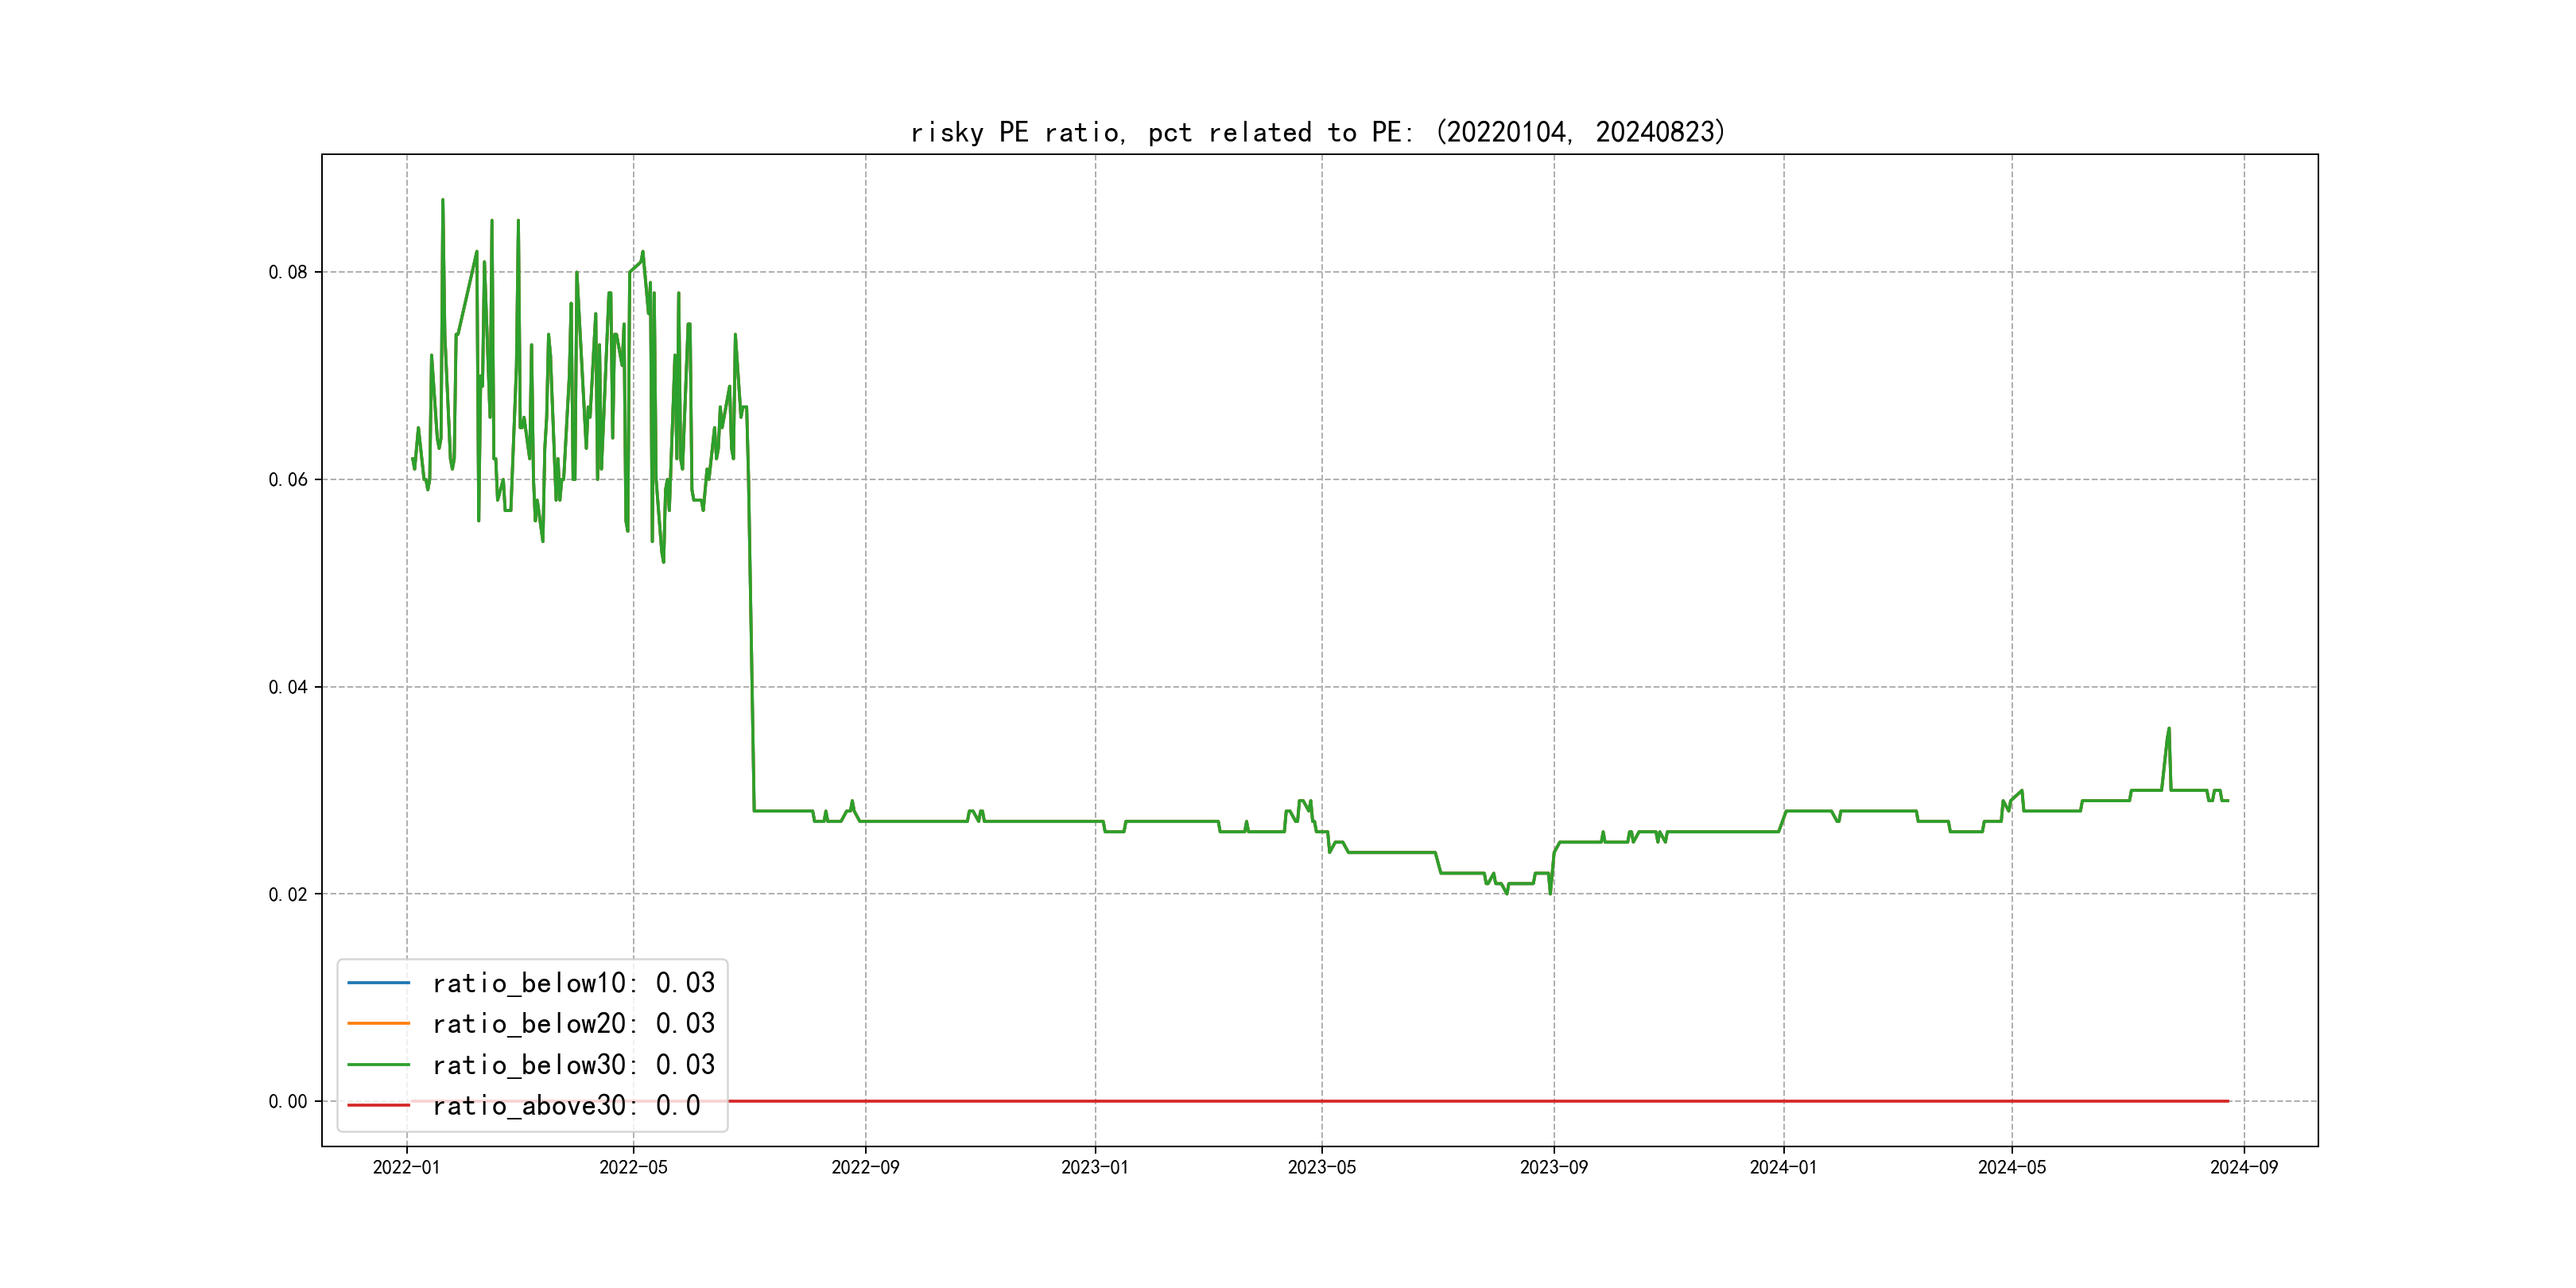Click the green ratio_below30 legend line
Viewport: 2576px width, 1288px height.
pyautogui.click(x=378, y=1064)
